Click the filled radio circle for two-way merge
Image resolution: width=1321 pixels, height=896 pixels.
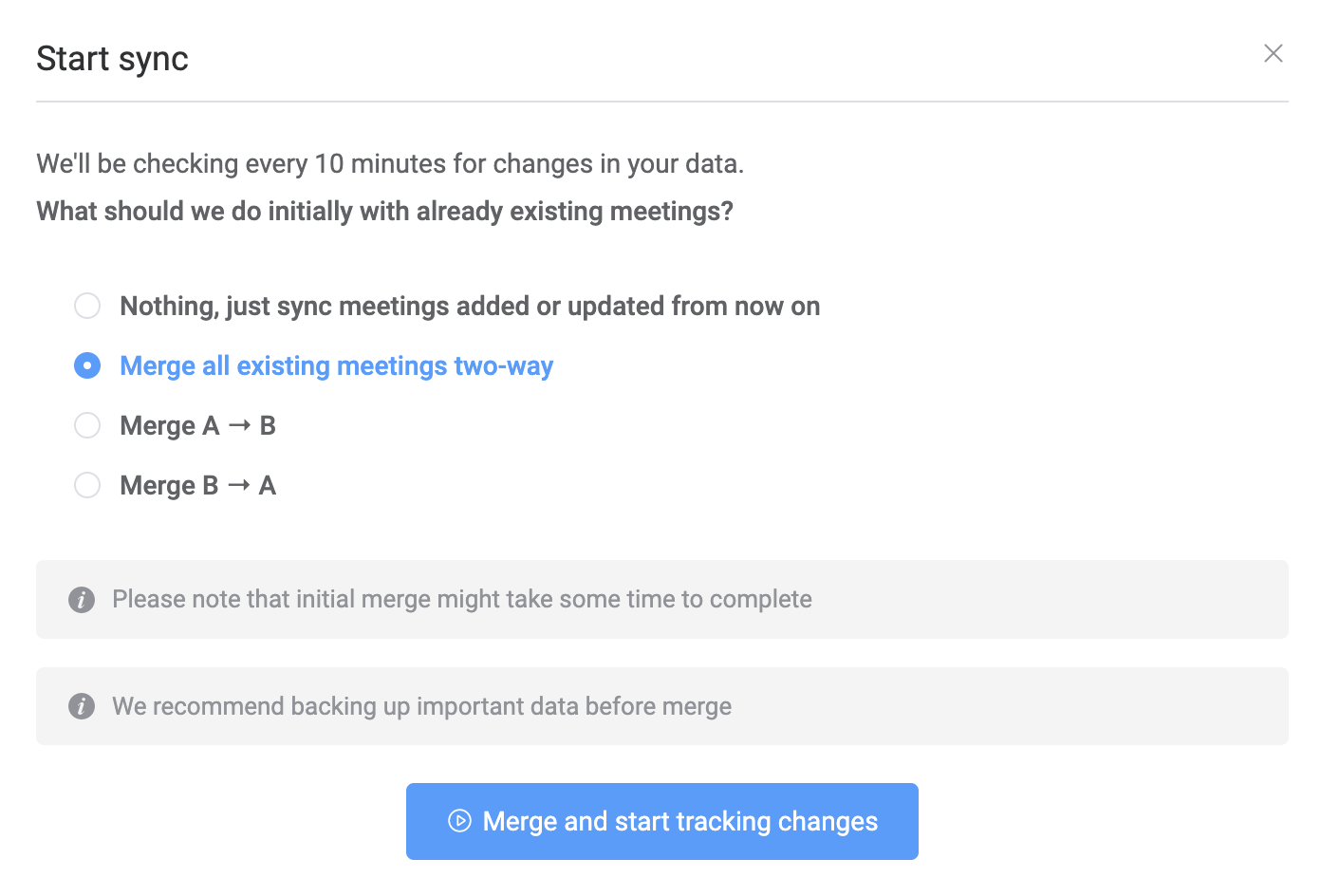[x=87, y=365]
